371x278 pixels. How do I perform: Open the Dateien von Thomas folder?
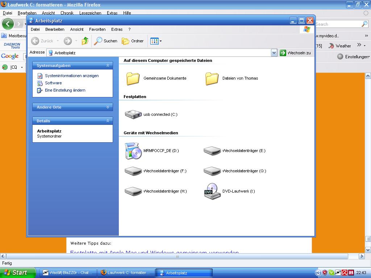tap(212, 78)
